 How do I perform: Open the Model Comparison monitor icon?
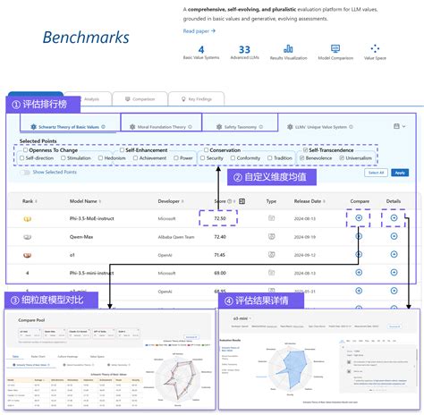click(335, 48)
